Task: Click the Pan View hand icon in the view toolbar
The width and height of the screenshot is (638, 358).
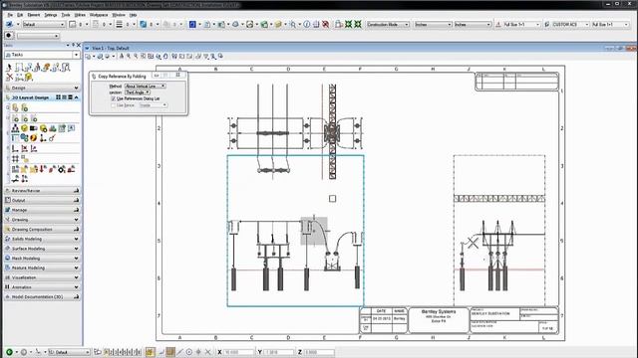Action: [165, 56]
